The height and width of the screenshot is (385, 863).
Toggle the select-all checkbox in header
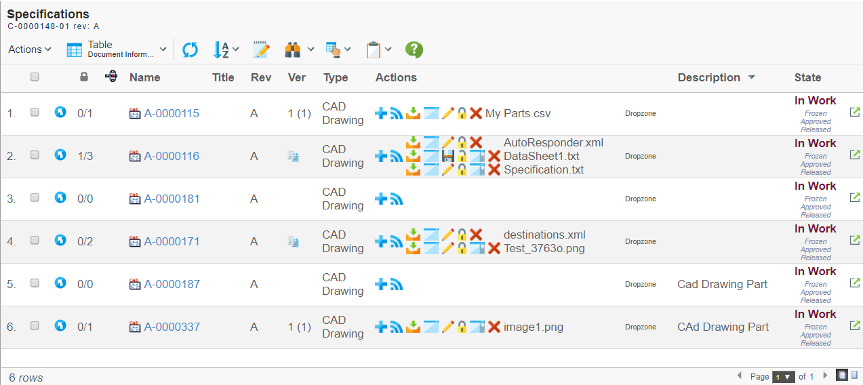click(x=35, y=77)
